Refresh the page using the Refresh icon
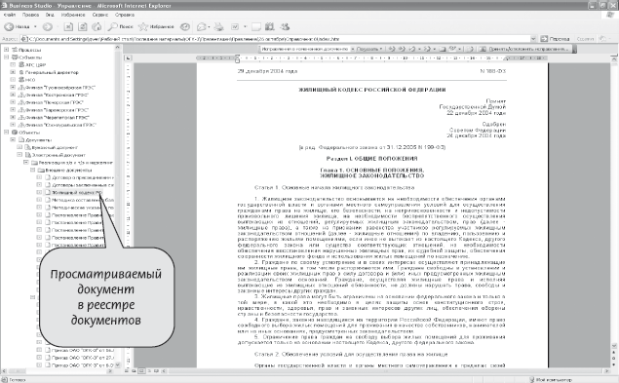Viewport: 619px width, 383px height. pyautogui.click(x=83, y=27)
